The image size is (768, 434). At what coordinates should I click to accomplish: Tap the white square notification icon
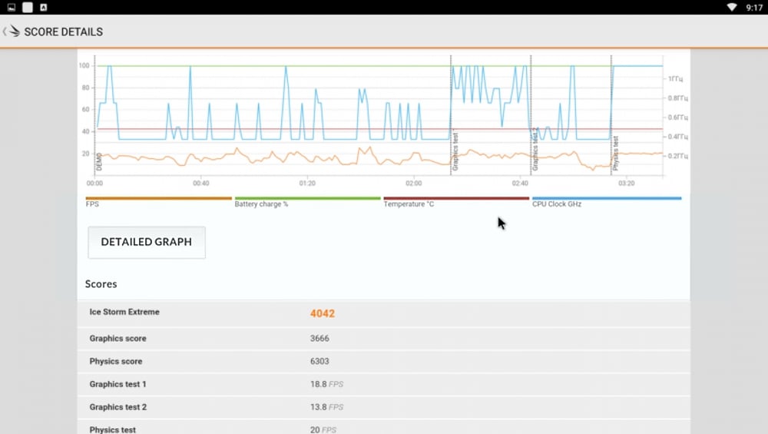(28, 7)
